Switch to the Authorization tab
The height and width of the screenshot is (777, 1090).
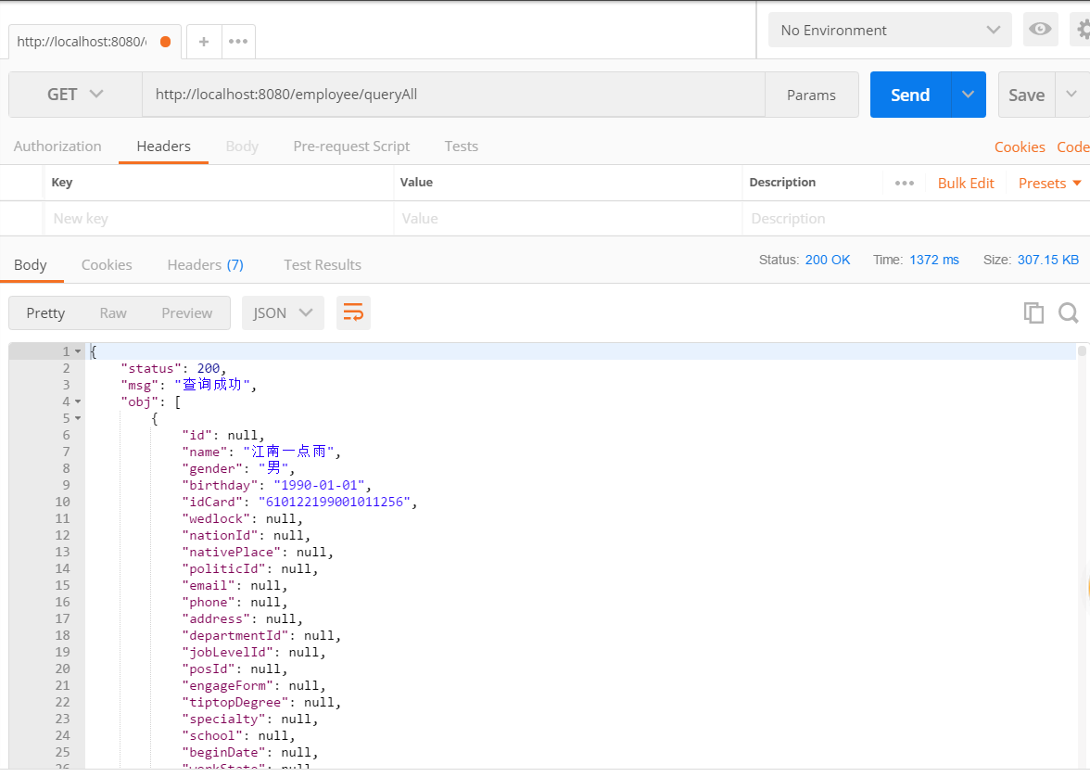point(57,146)
